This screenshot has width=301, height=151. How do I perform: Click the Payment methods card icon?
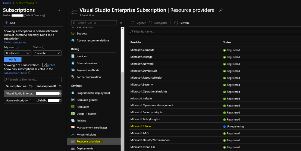[x=73, y=70]
